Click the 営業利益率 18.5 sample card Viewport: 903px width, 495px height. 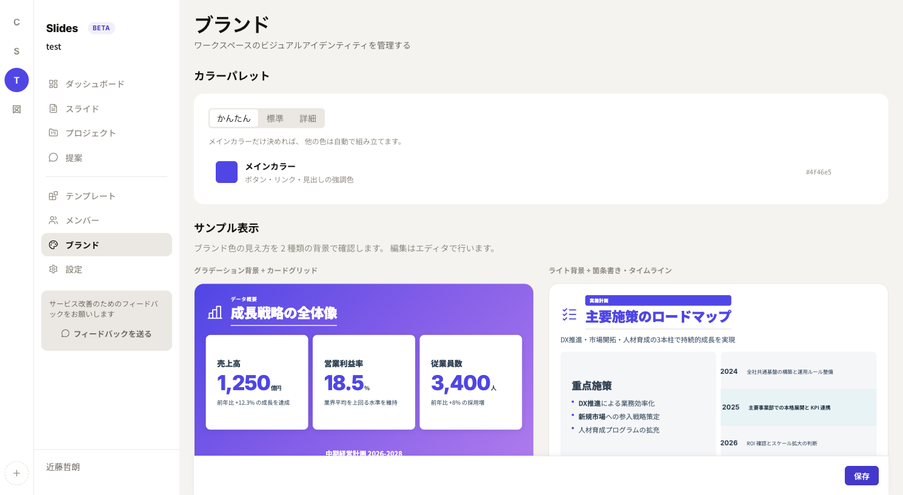point(364,382)
